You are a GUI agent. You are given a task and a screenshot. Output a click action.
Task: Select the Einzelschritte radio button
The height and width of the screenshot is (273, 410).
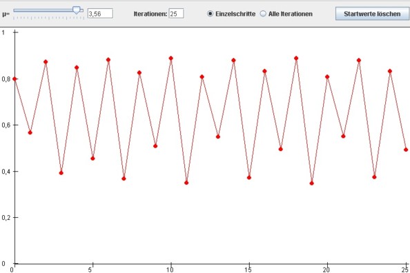[210, 14]
